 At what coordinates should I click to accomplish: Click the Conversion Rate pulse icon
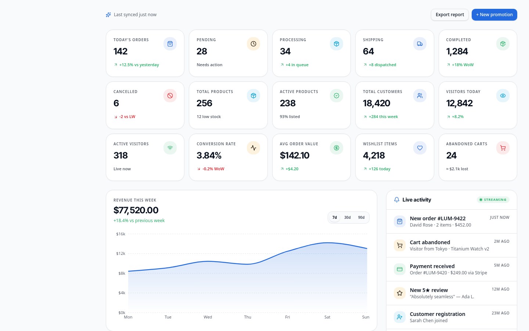point(253,148)
